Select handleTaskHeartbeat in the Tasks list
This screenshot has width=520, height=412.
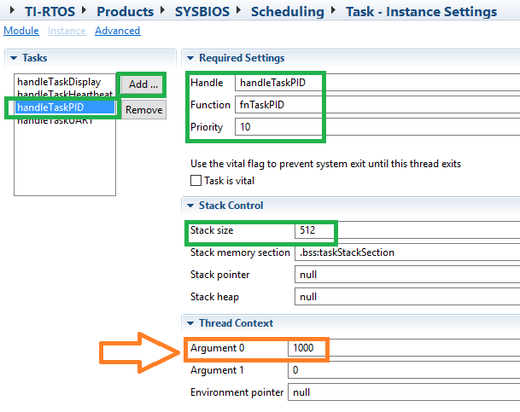pos(64,94)
